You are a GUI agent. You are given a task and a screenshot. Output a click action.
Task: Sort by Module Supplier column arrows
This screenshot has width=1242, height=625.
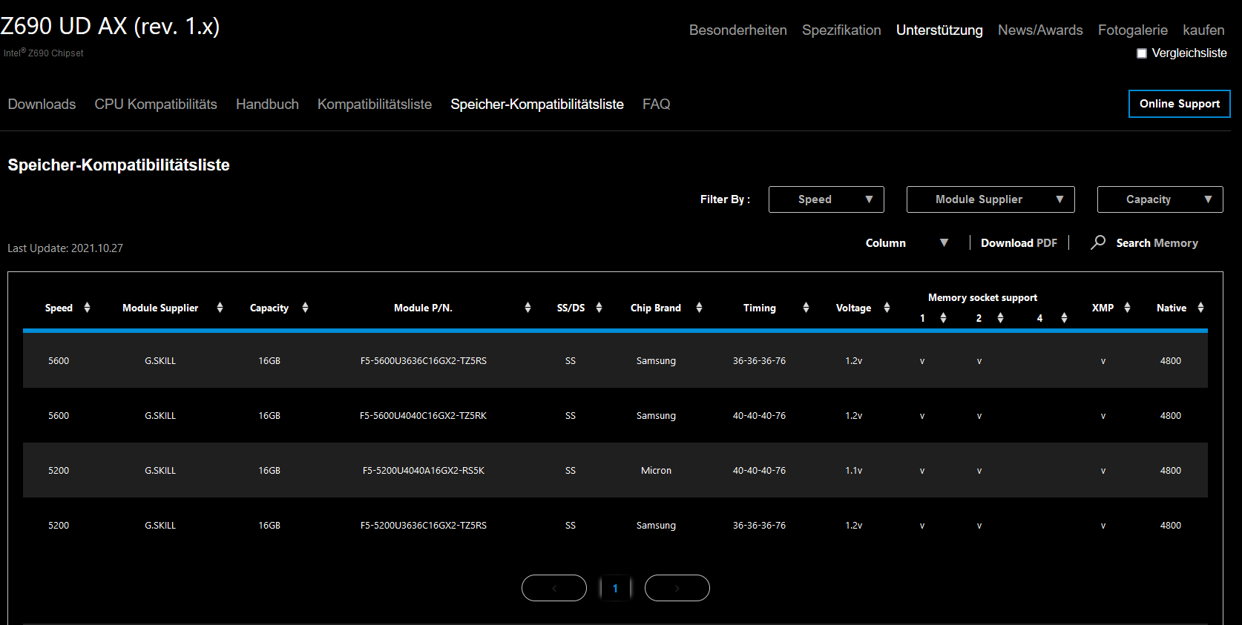(x=220, y=308)
